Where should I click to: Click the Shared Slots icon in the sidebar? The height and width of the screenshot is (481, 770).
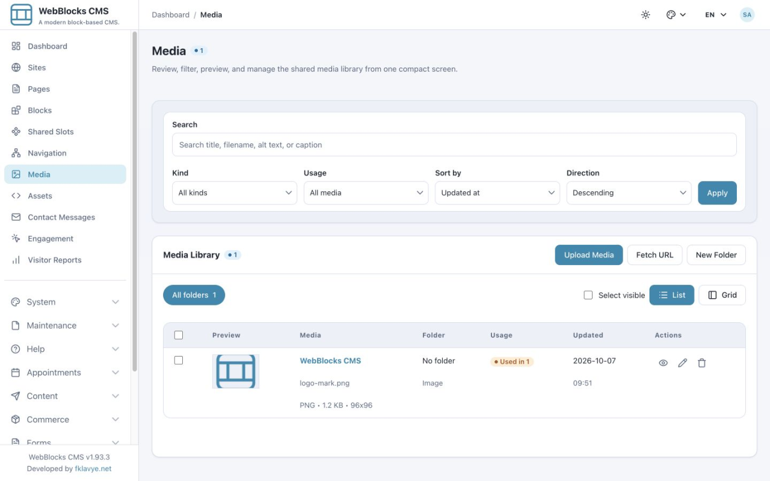point(16,132)
